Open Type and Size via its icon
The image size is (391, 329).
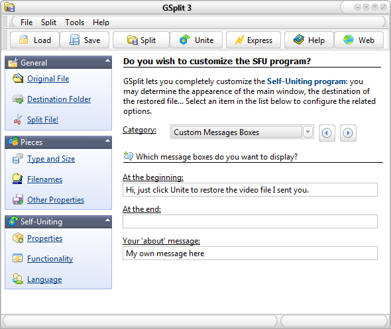pyautogui.click(x=18, y=158)
